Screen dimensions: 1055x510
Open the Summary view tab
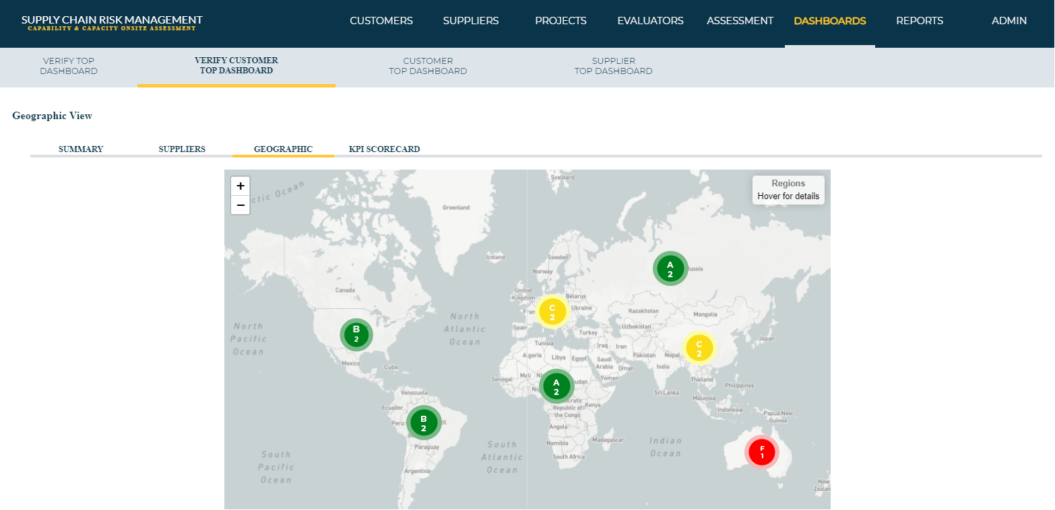(x=80, y=149)
